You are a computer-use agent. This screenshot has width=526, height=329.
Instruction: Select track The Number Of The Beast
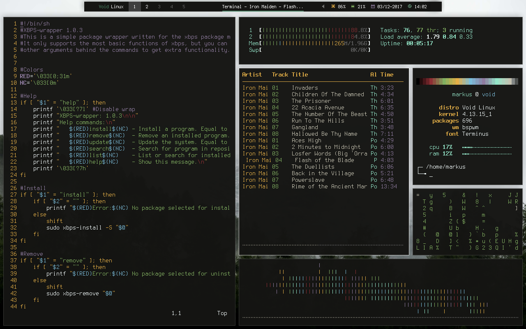pyautogui.click(x=323, y=114)
